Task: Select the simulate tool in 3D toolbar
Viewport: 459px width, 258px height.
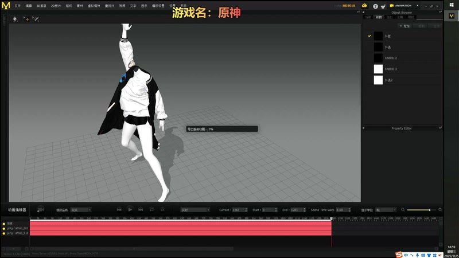Action: (x=15, y=19)
